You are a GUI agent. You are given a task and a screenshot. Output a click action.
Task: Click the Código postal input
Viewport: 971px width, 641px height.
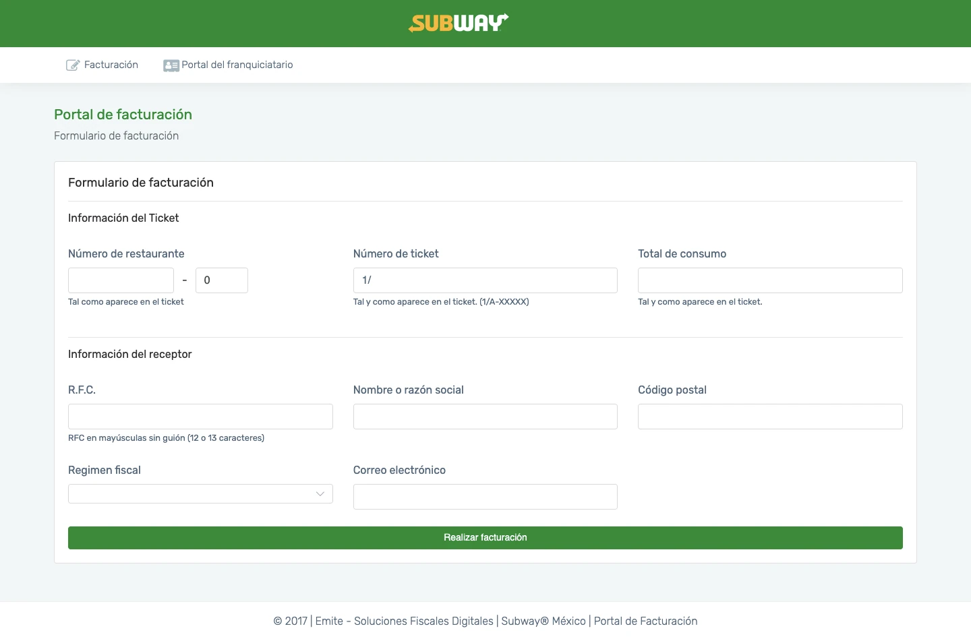pos(770,417)
